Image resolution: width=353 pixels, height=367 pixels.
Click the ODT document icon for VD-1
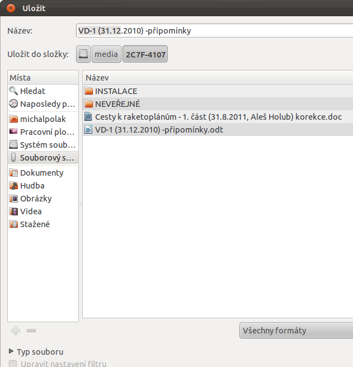click(x=88, y=129)
